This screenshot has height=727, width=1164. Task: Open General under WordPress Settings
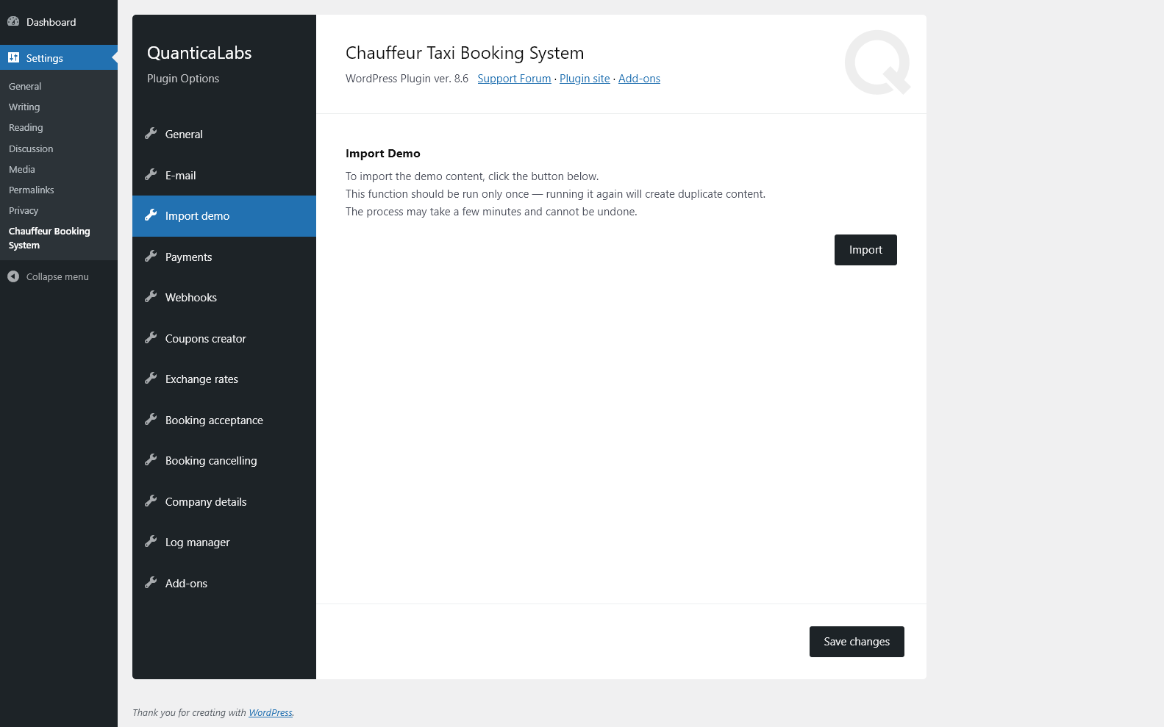point(25,86)
